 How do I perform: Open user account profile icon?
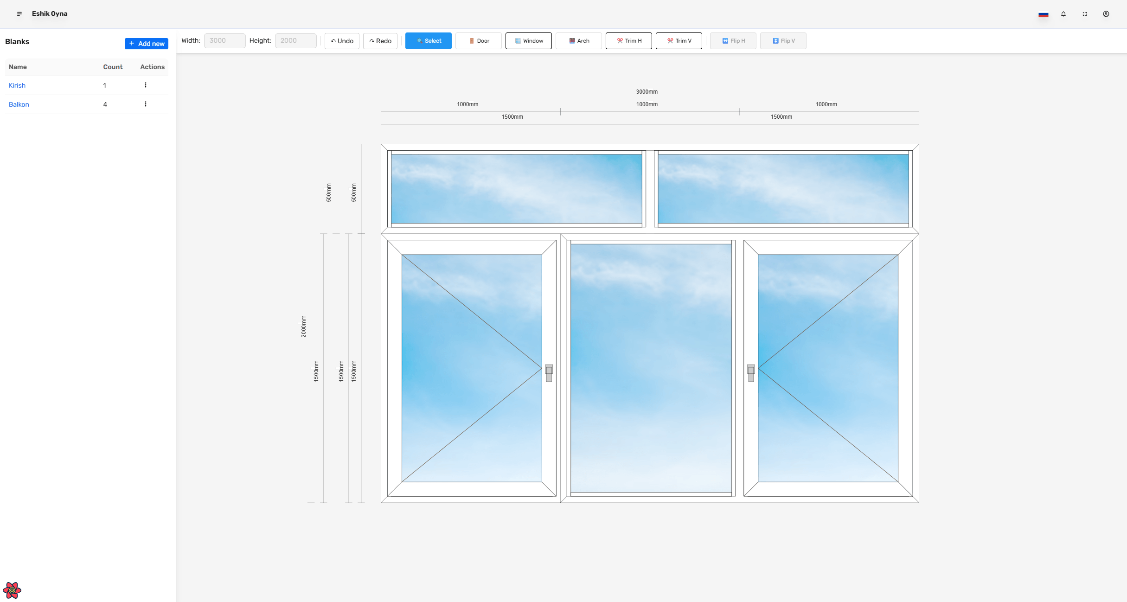pyautogui.click(x=1106, y=14)
